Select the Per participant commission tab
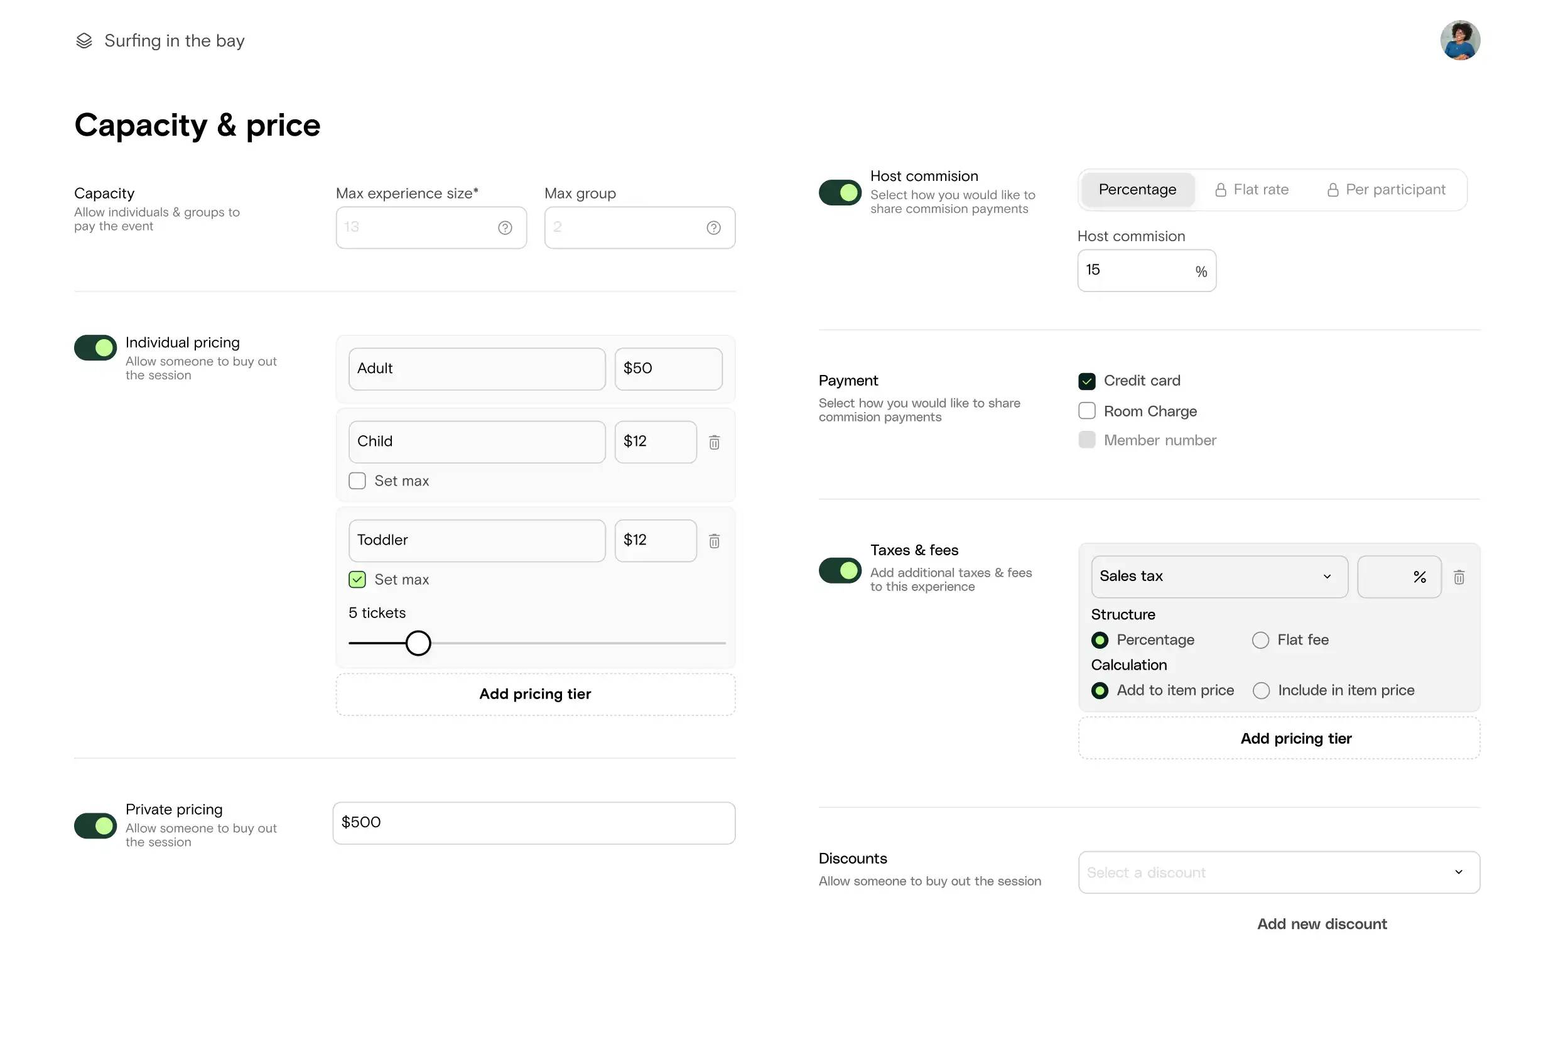The width and height of the screenshot is (1546, 1037). click(x=1387, y=190)
